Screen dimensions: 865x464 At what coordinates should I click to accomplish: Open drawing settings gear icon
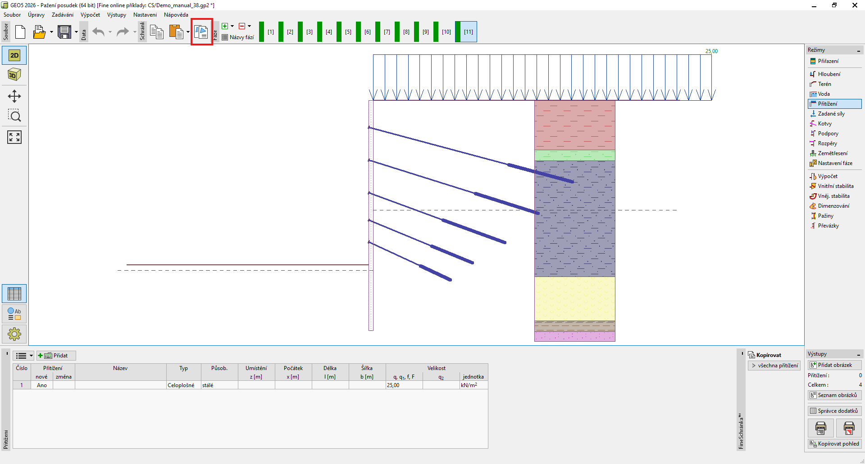(14, 334)
